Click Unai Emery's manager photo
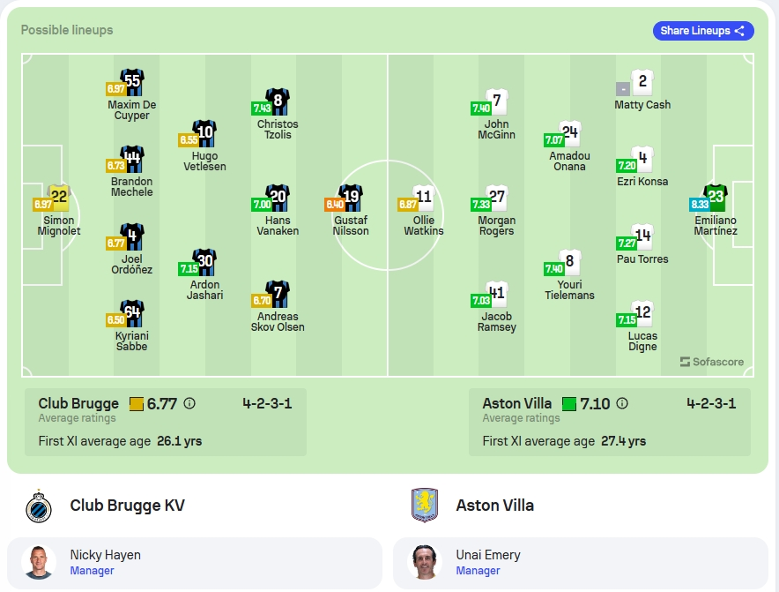 tap(424, 562)
